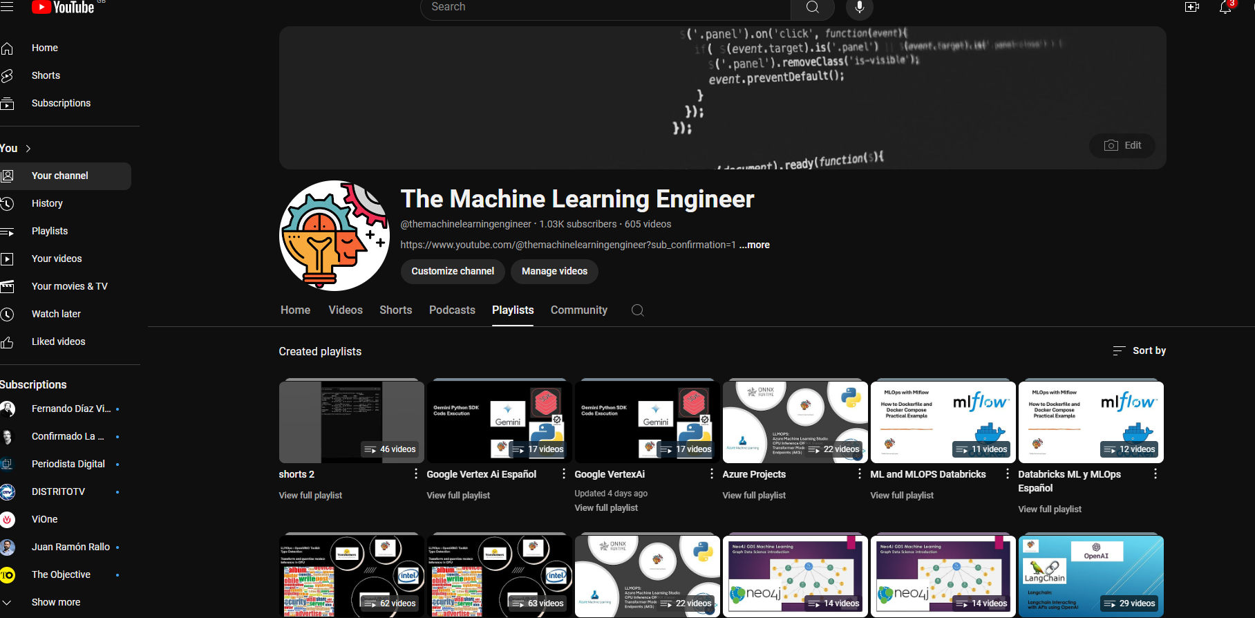Click the Watch later clock icon
The image size is (1255, 618).
(x=7, y=314)
